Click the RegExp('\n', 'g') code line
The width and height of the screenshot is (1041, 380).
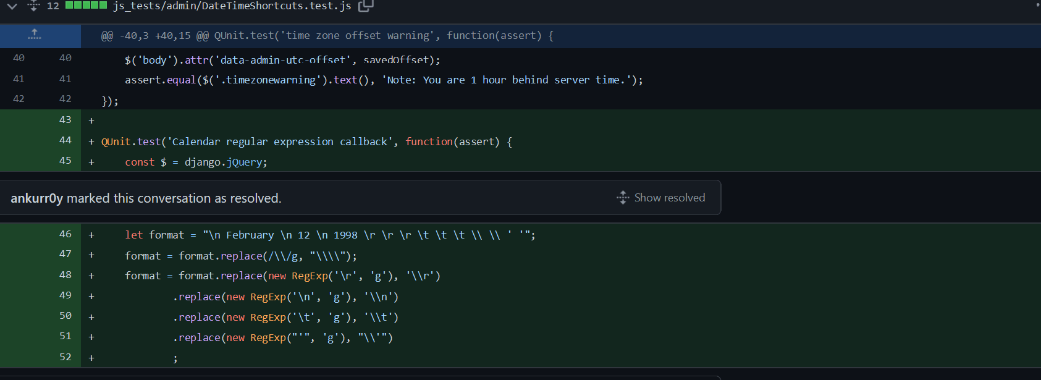pos(285,297)
